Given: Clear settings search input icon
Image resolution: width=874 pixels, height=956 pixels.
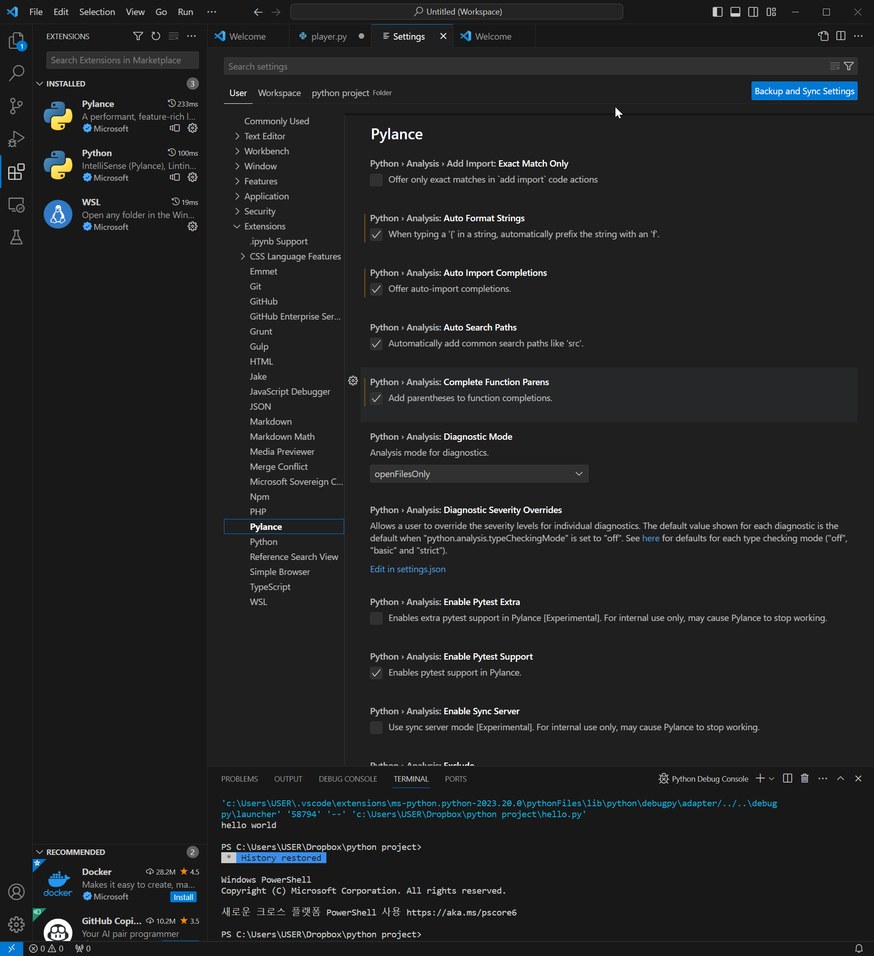Looking at the screenshot, I should [x=835, y=66].
